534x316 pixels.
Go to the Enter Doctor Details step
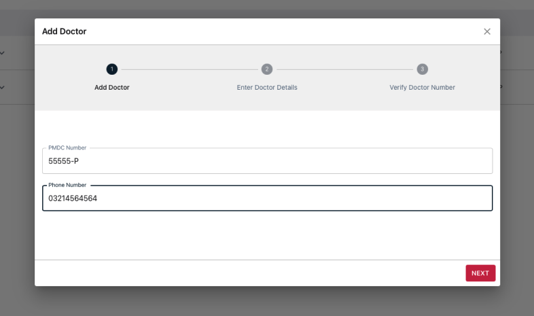click(x=267, y=88)
